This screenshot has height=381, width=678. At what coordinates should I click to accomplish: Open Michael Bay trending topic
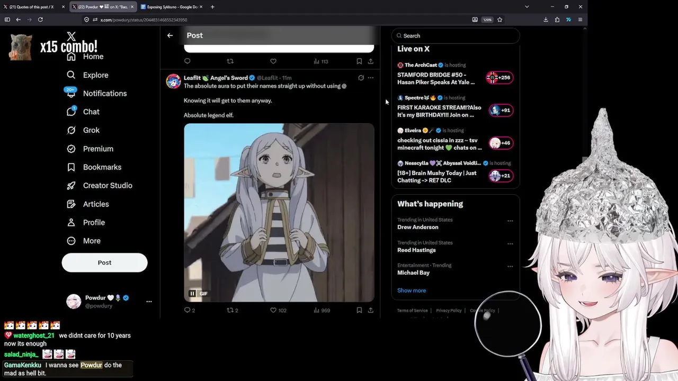click(414, 273)
